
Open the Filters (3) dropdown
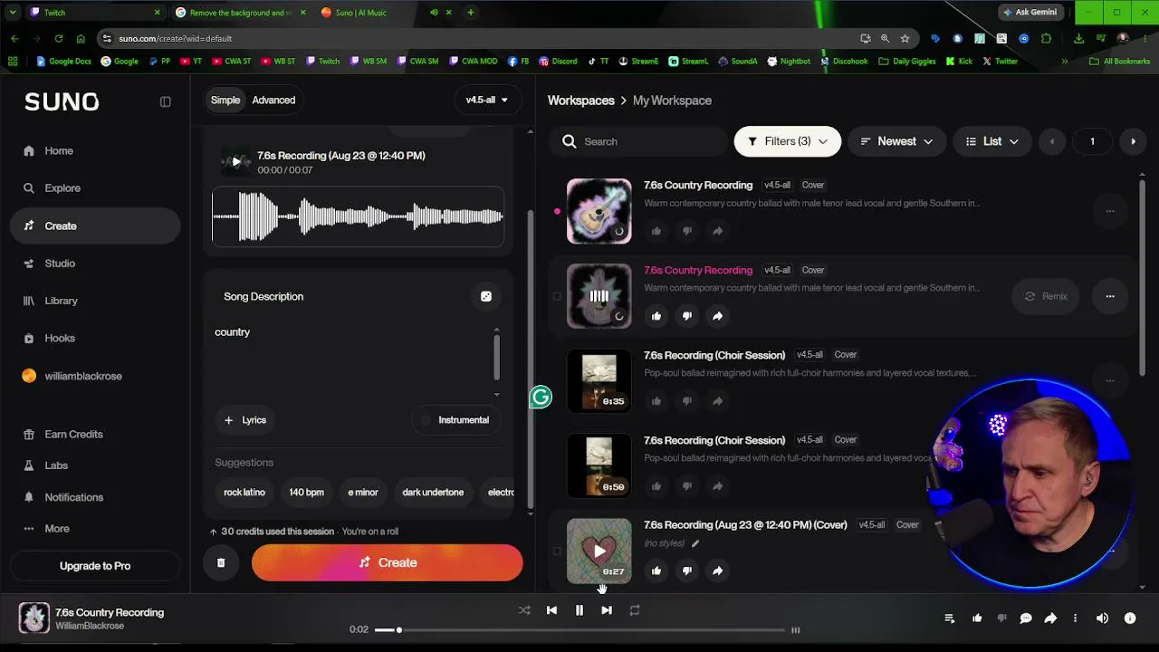788,141
